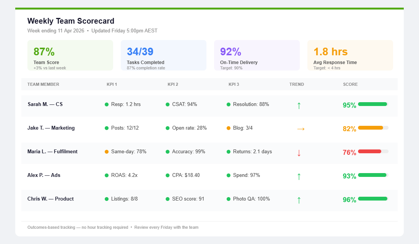This screenshot has width=419, height=244.
Task: Select the dot beside Photo QA: 100%
Action: (x=228, y=199)
